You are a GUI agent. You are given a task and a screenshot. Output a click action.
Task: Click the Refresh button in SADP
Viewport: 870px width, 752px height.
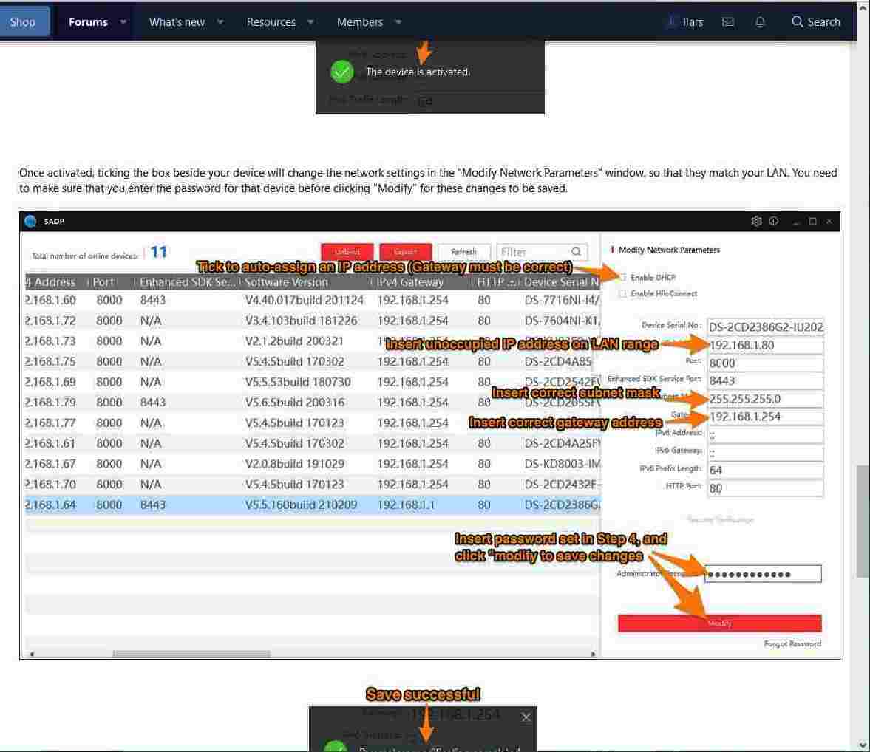click(463, 252)
